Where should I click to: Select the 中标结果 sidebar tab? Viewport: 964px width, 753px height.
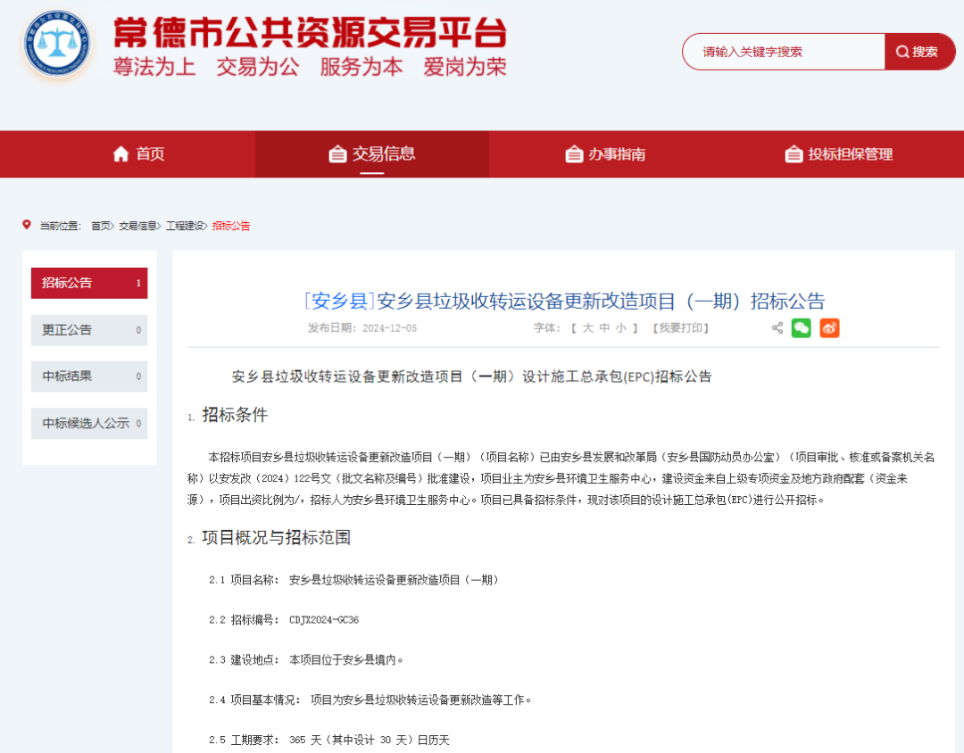(89, 376)
